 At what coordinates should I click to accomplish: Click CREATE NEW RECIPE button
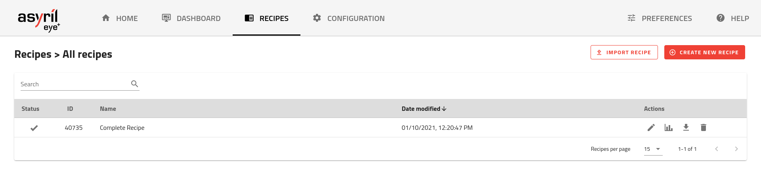[704, 52]
